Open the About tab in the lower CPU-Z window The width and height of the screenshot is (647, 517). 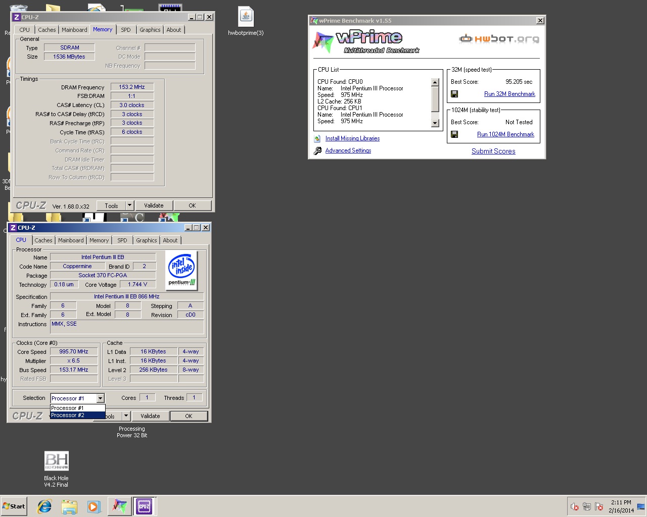pos(170,240)
